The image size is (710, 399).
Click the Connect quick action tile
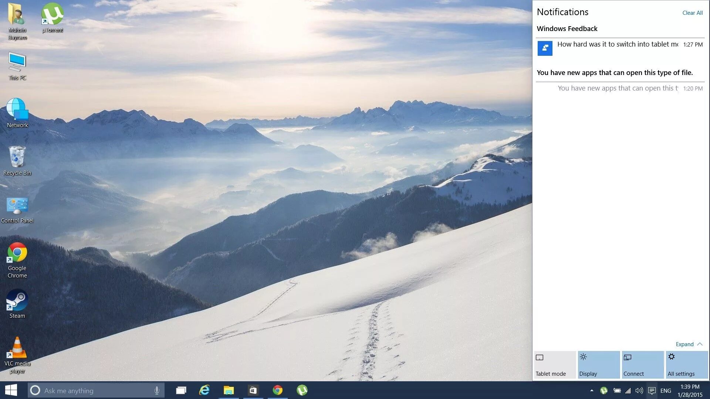(x=643, y=365)
